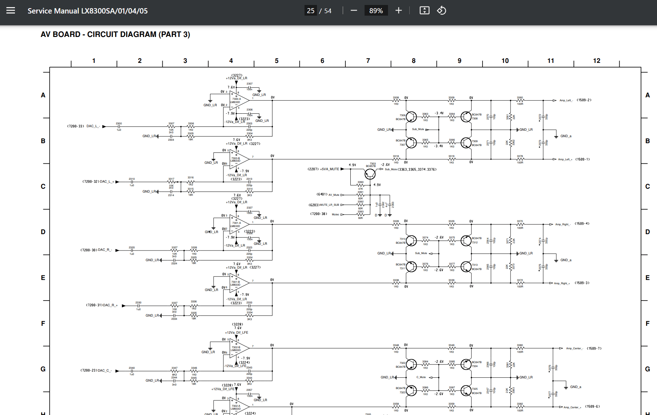Click the 7301-B LM833D op-amp symbol

(239, 283)
